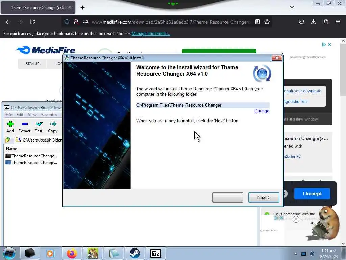Select the Theme Resource Changer browser tab
346x260 pixels.
pos(38,7)
